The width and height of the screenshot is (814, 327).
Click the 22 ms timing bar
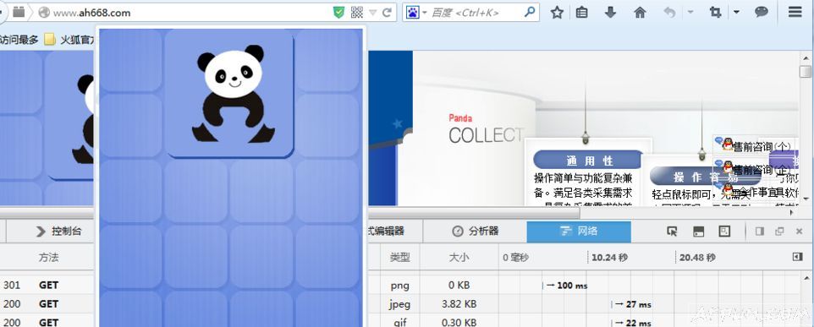point(632,323)
